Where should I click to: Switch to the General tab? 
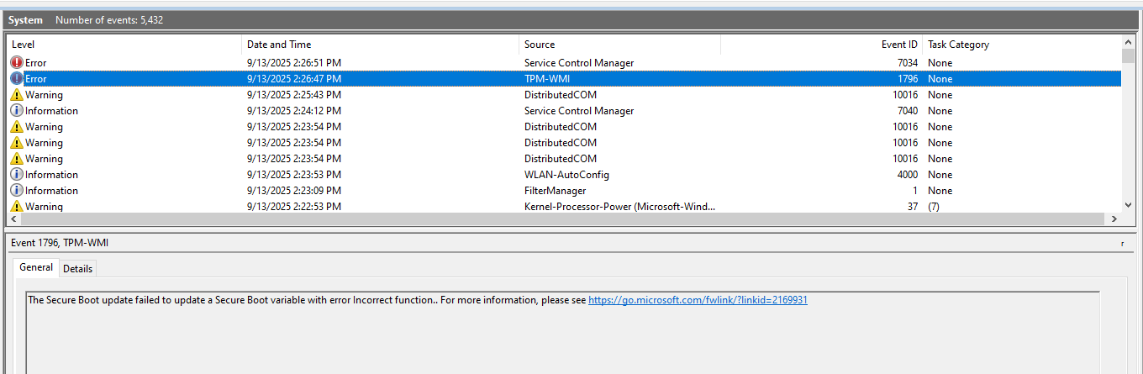tap(36, 267)
